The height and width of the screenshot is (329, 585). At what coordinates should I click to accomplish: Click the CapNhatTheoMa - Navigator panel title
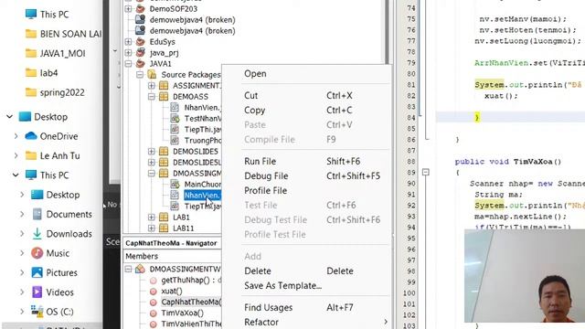coord(171,243)
